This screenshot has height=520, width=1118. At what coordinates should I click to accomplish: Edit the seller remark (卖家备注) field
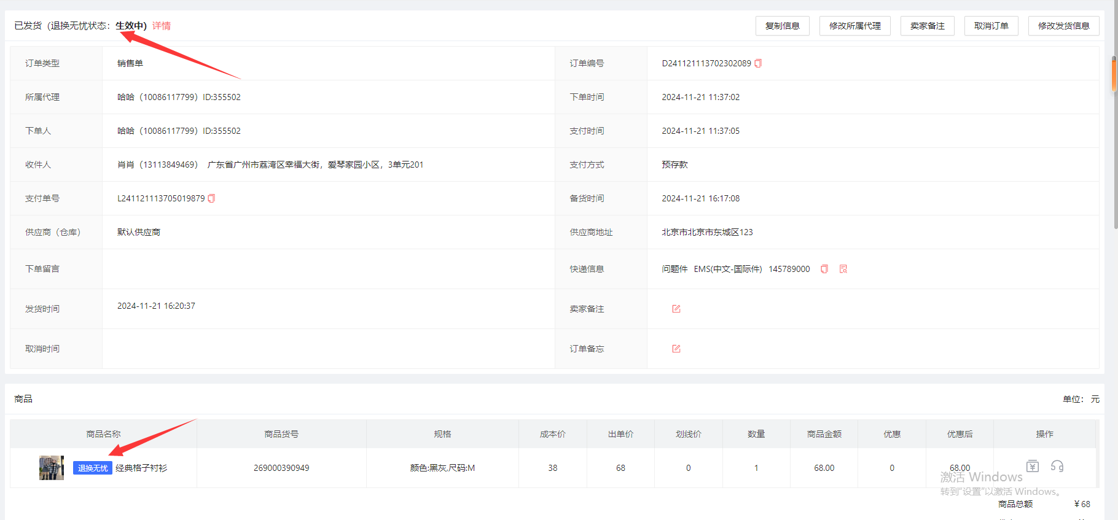[x=676, y=309]
